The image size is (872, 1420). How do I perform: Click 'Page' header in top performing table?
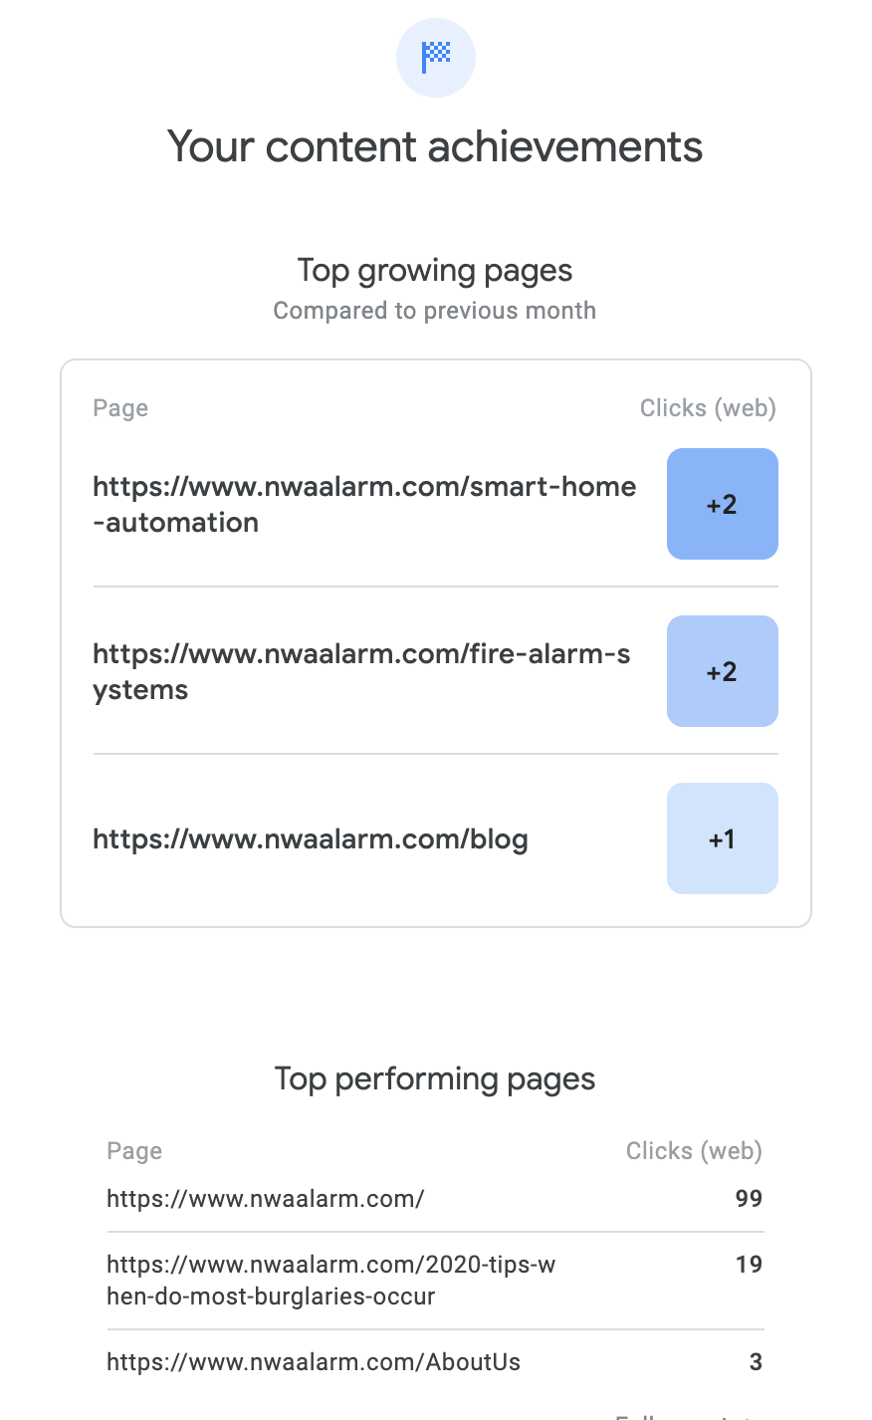coord(134,1151)
